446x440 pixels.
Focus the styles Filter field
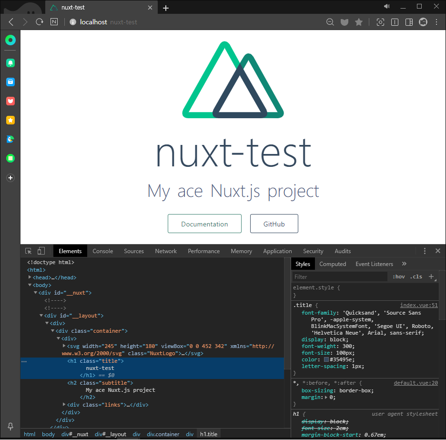tap(340, 276)
